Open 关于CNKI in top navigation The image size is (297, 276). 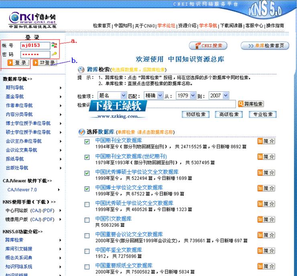tap(145, 26)
